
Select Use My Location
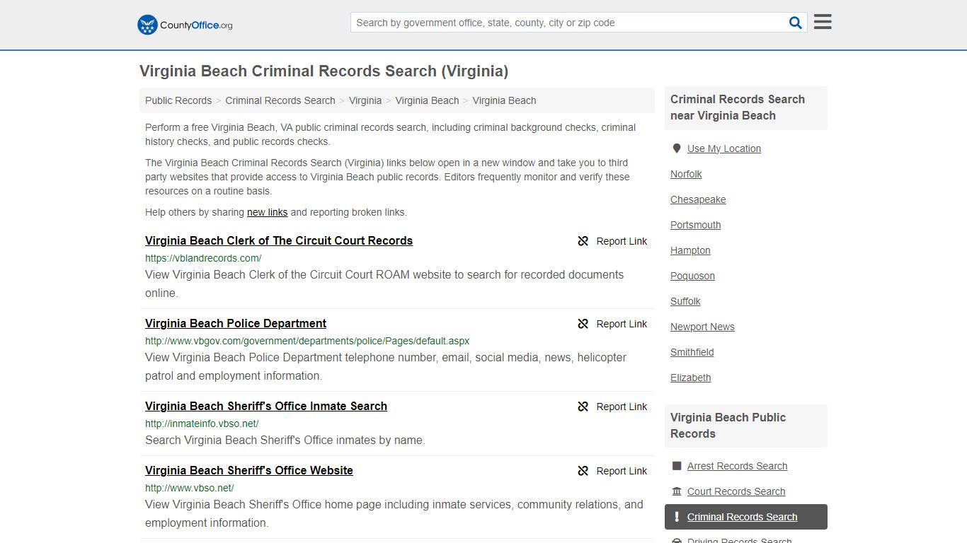pos(724,148)
